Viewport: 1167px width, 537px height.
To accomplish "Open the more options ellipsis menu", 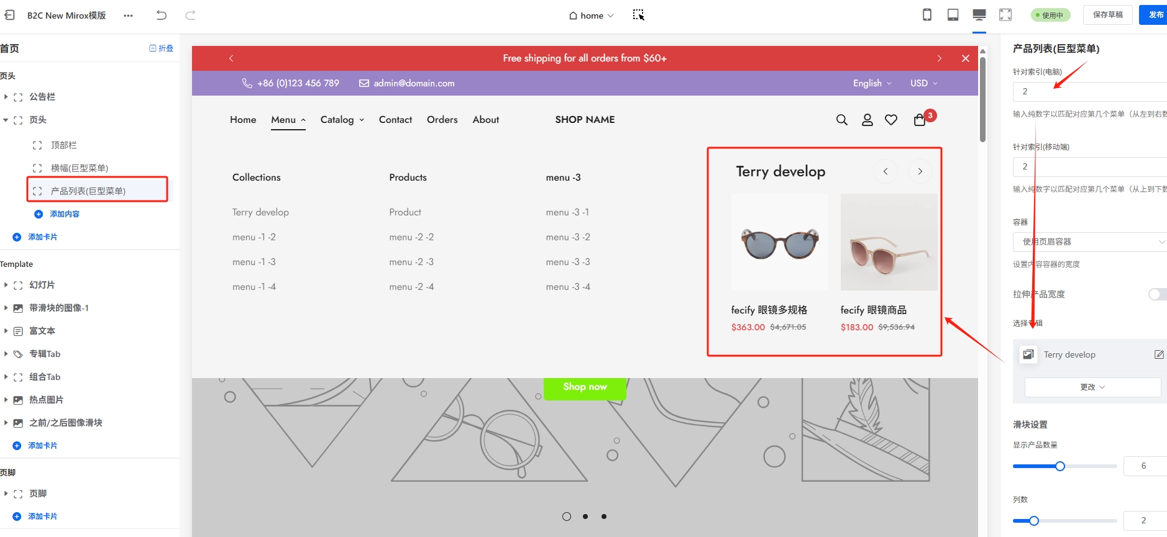I will (128, 16).
